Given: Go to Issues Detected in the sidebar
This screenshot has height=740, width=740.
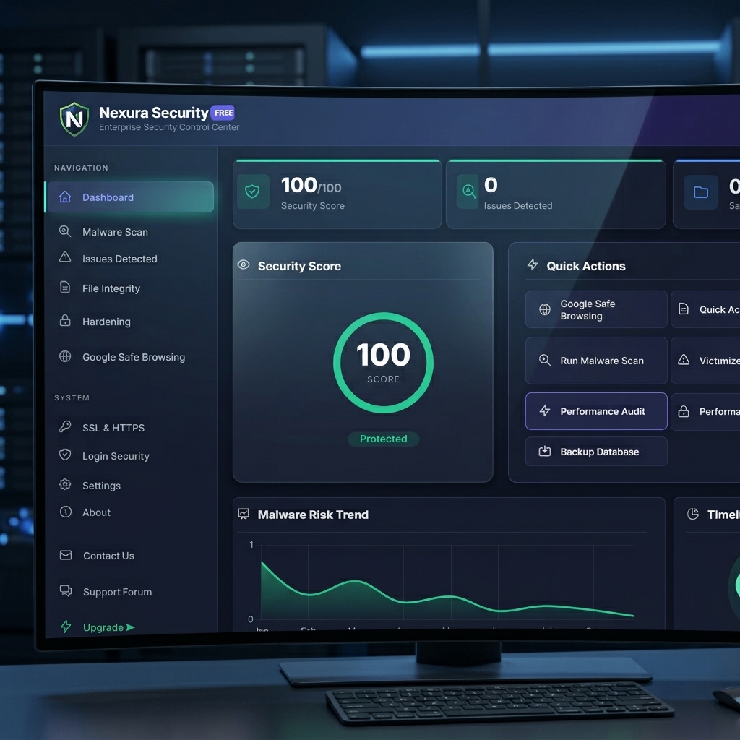Looking at the screenshot, I should coord(119,259).
